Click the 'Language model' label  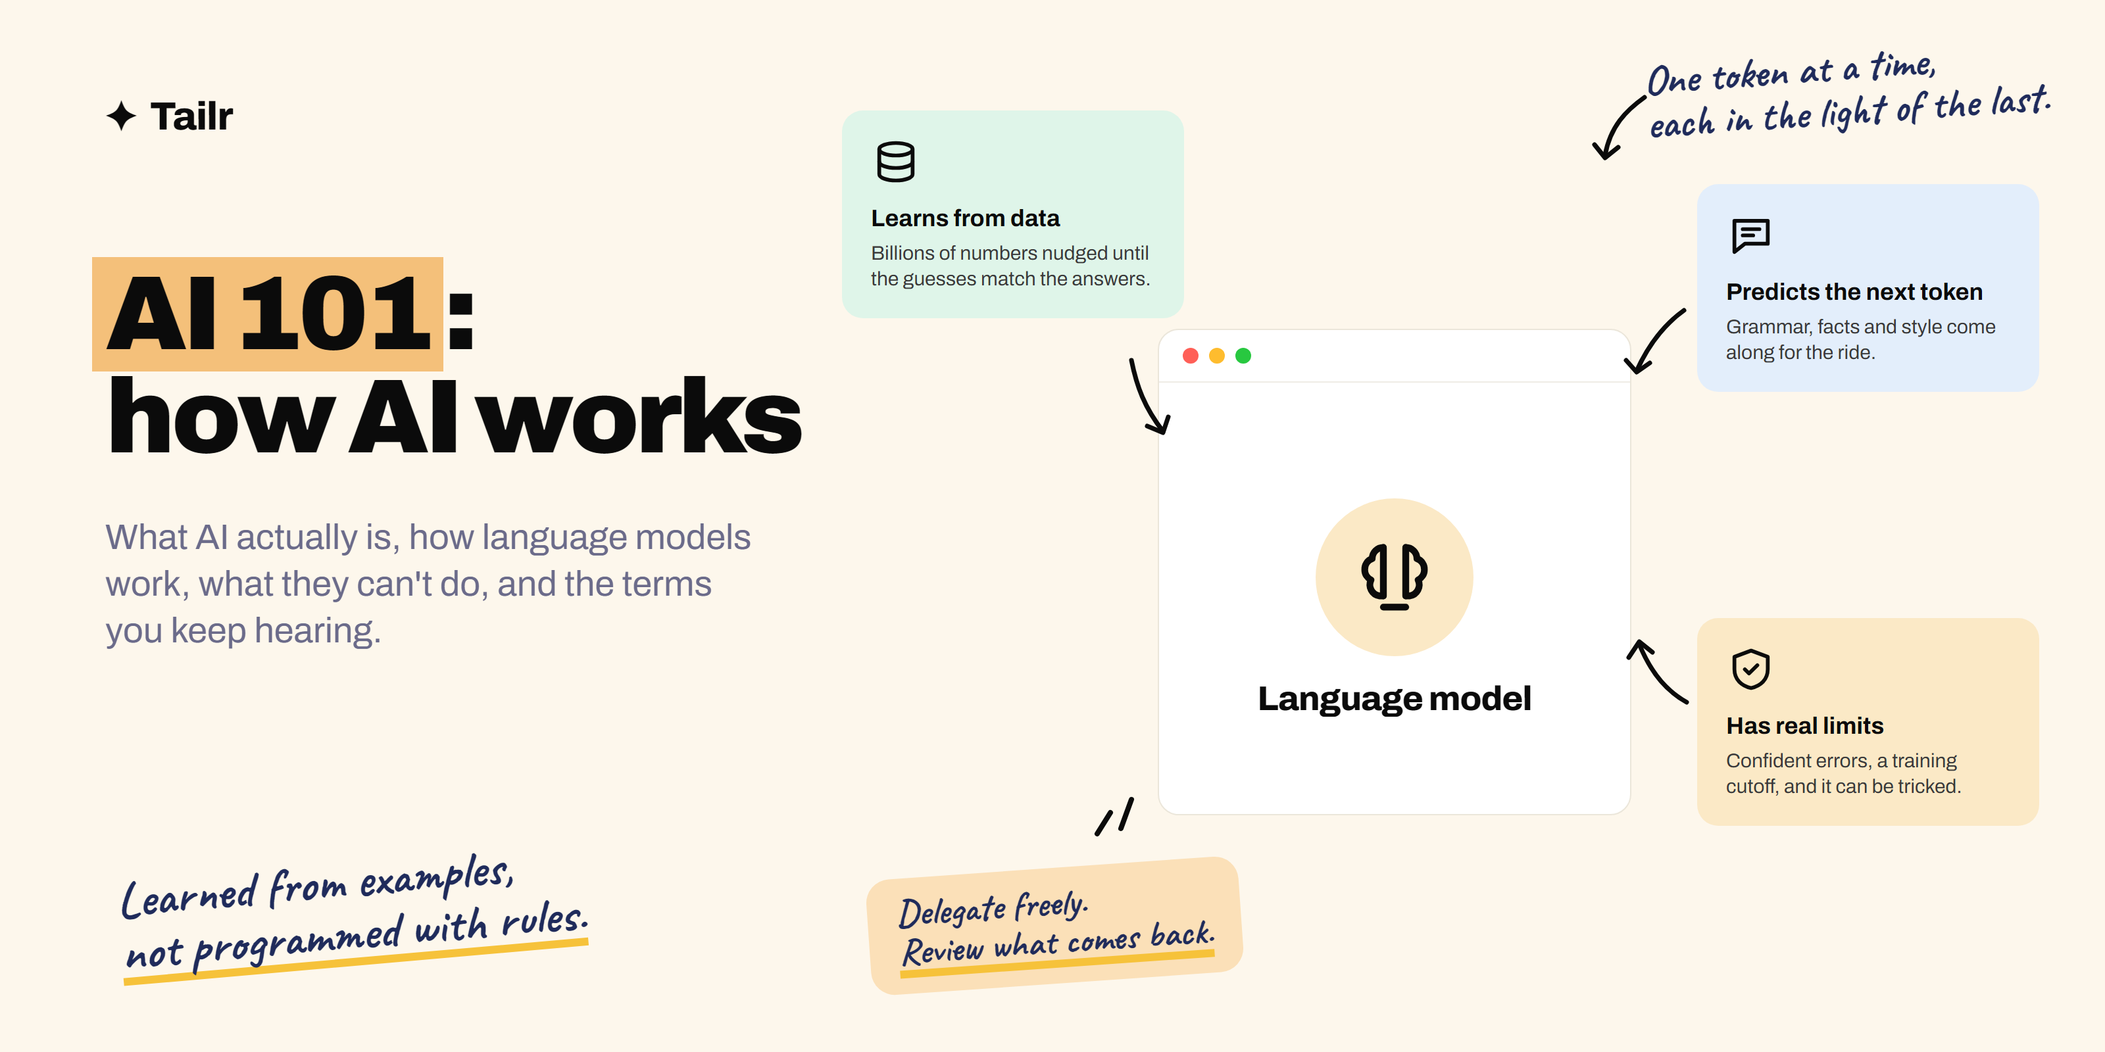(1394, 698)
